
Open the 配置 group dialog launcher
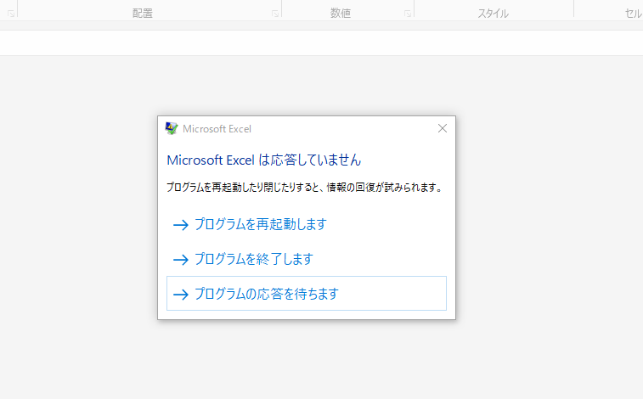pos(274,14)
